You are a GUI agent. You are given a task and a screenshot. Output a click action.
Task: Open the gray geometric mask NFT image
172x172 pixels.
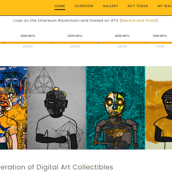(x=56, y=108)
